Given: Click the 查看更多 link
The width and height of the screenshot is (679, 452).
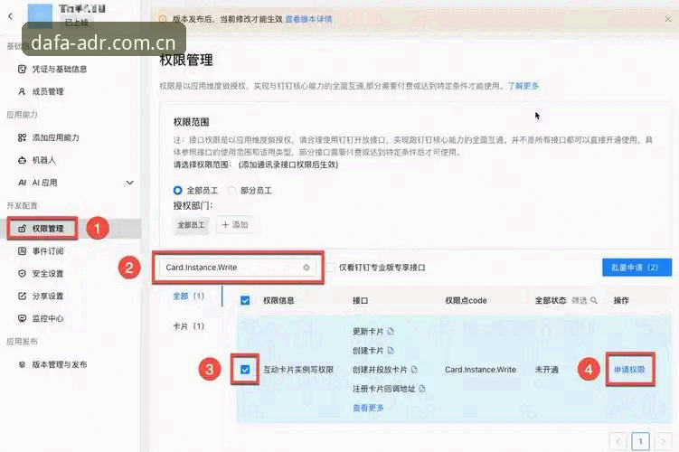Looking at the screenshot, I should pos(368,408).
